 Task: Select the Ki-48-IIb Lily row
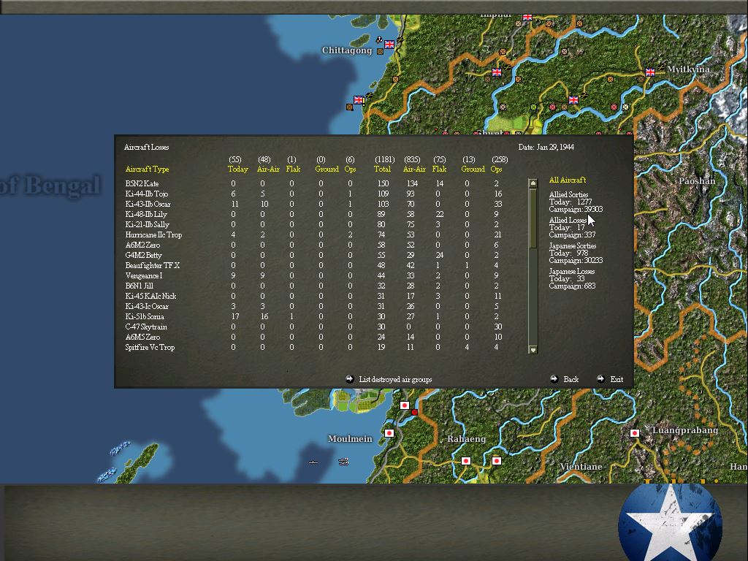click(x=315, y=214)
